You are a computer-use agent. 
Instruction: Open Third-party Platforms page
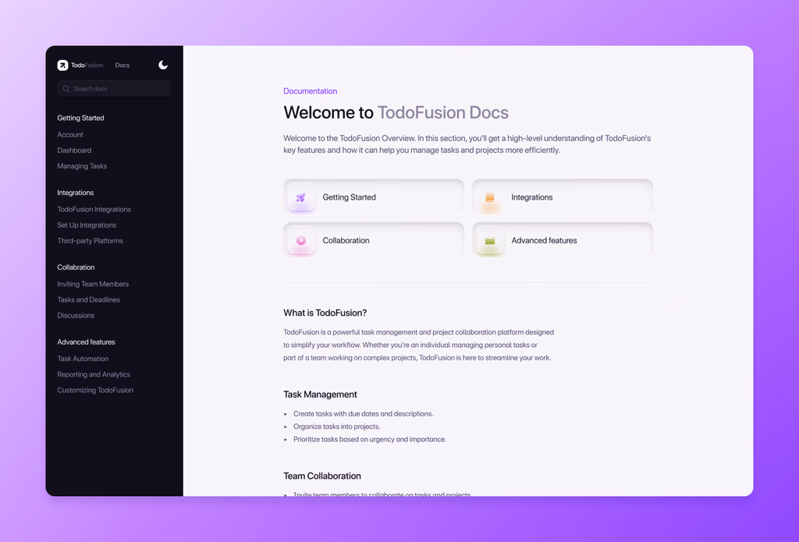click(90, 241)
